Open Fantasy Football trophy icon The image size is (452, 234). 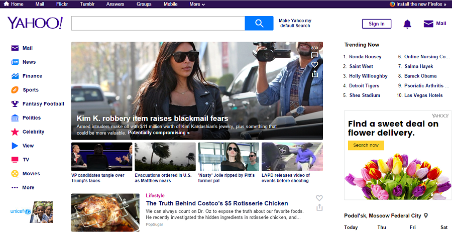point(15,104)
